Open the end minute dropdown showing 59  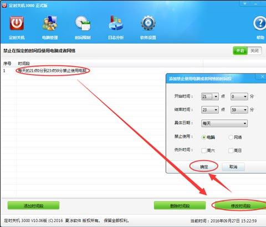click(239, 110)
